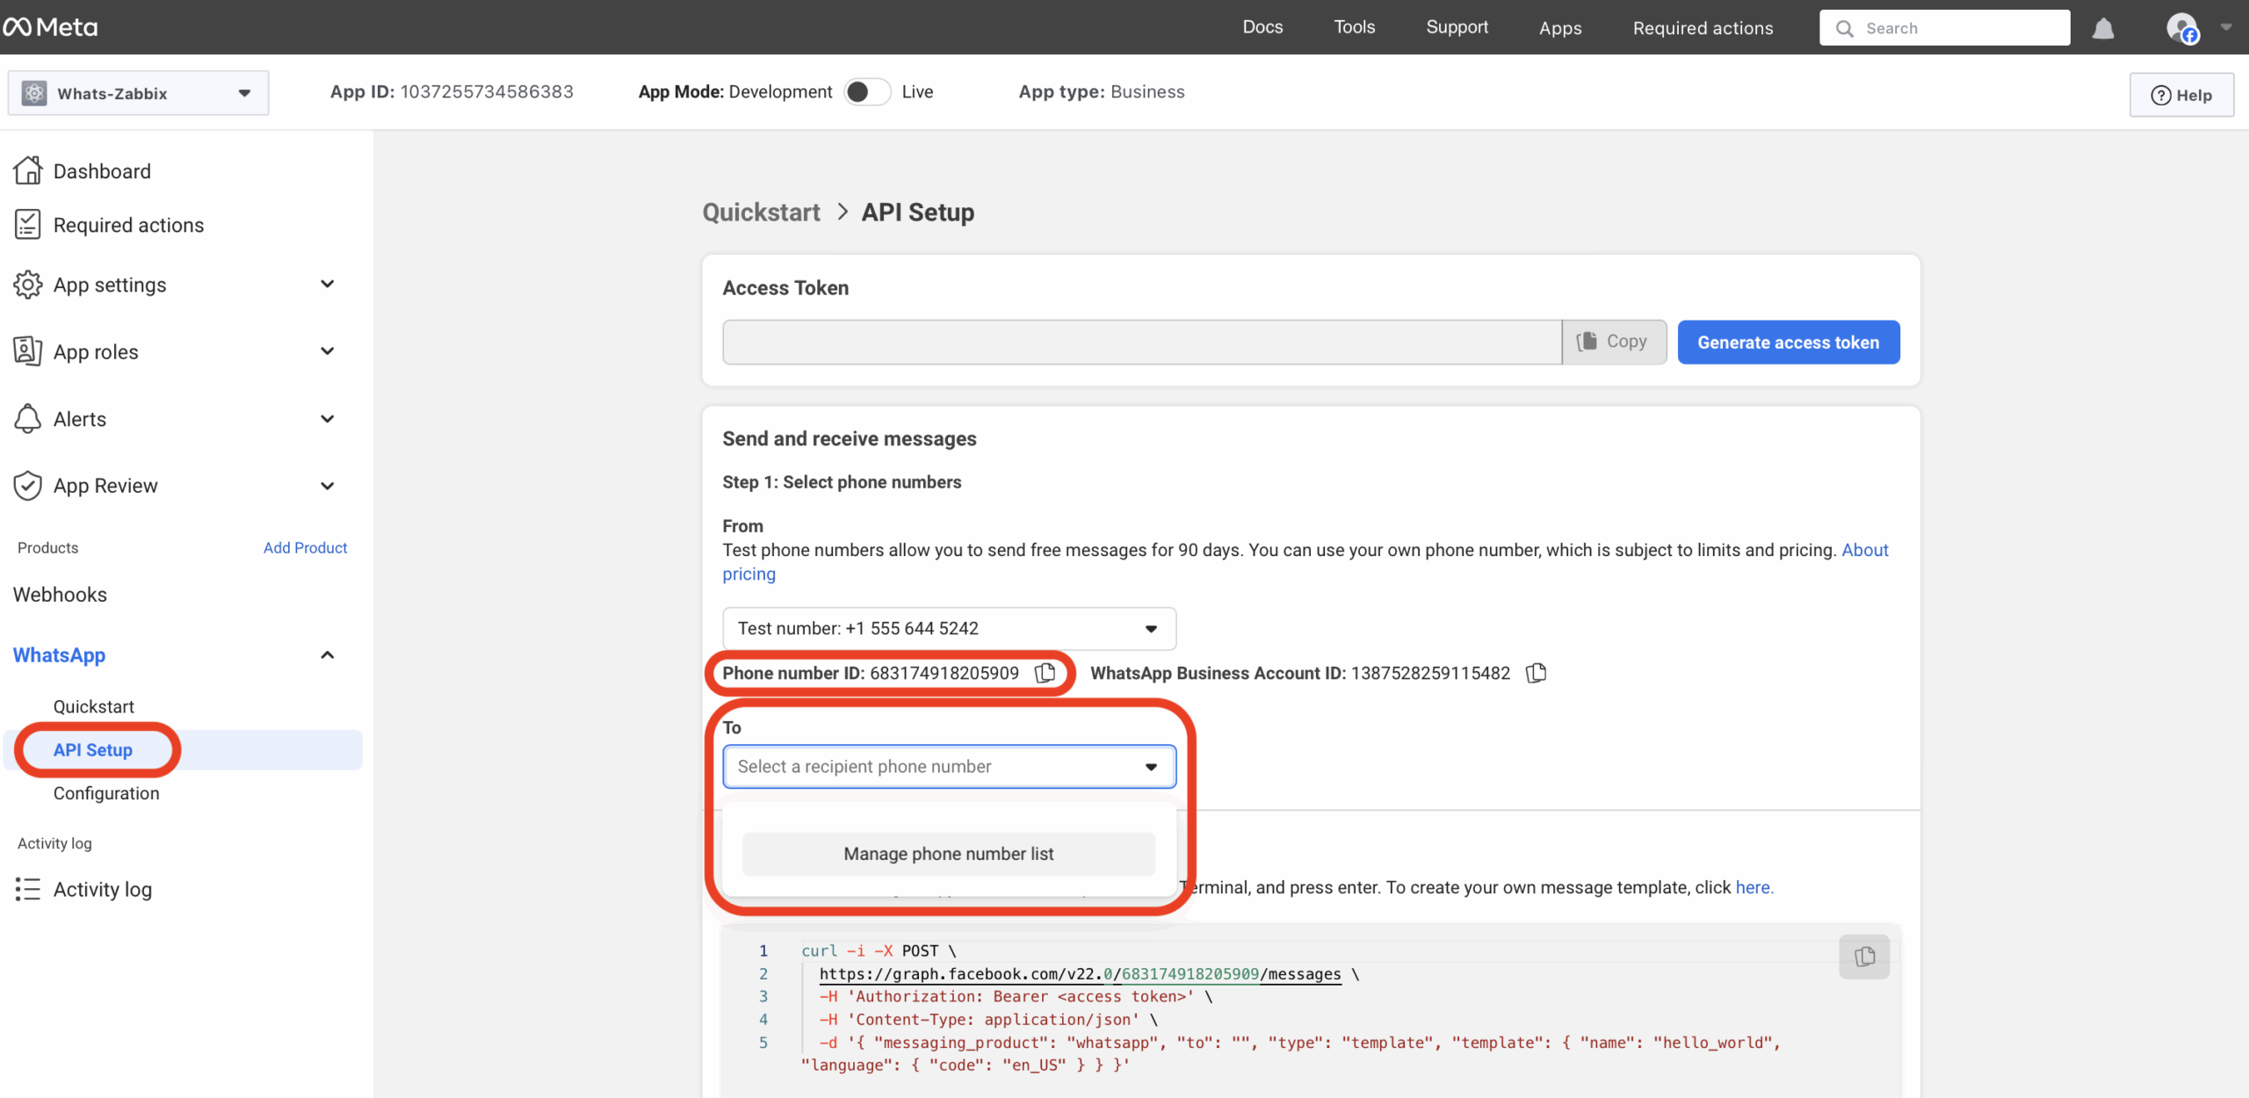The image size is (2249, 1098).
Task: Select Quickstart under WhatsApp
Action: 94,706
